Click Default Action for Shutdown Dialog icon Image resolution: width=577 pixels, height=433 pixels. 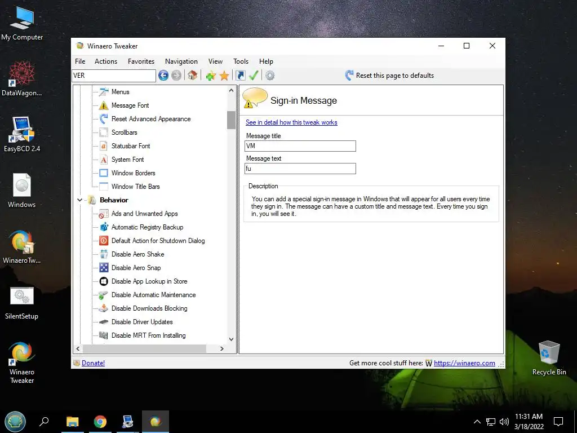click(x=104, y=241)
